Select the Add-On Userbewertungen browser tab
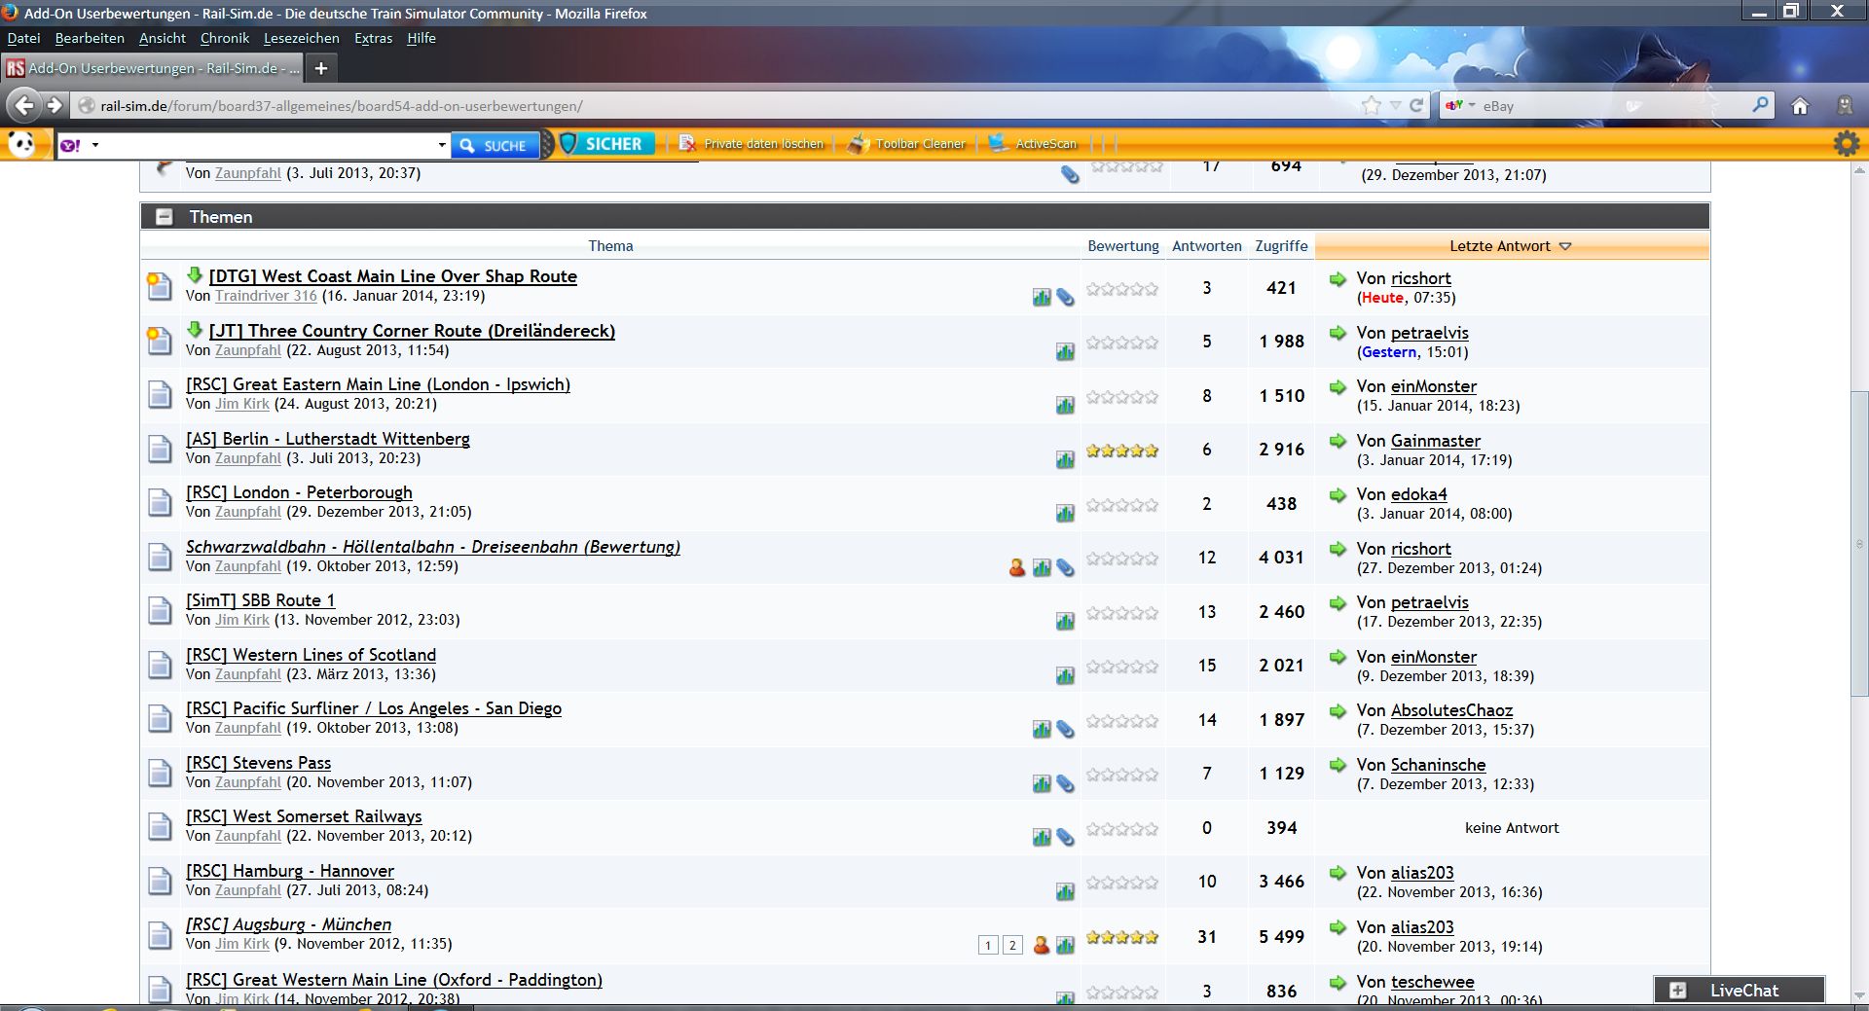 tap(153, 68)
